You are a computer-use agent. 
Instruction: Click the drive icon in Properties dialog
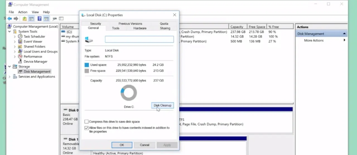(x=89, y=39)
